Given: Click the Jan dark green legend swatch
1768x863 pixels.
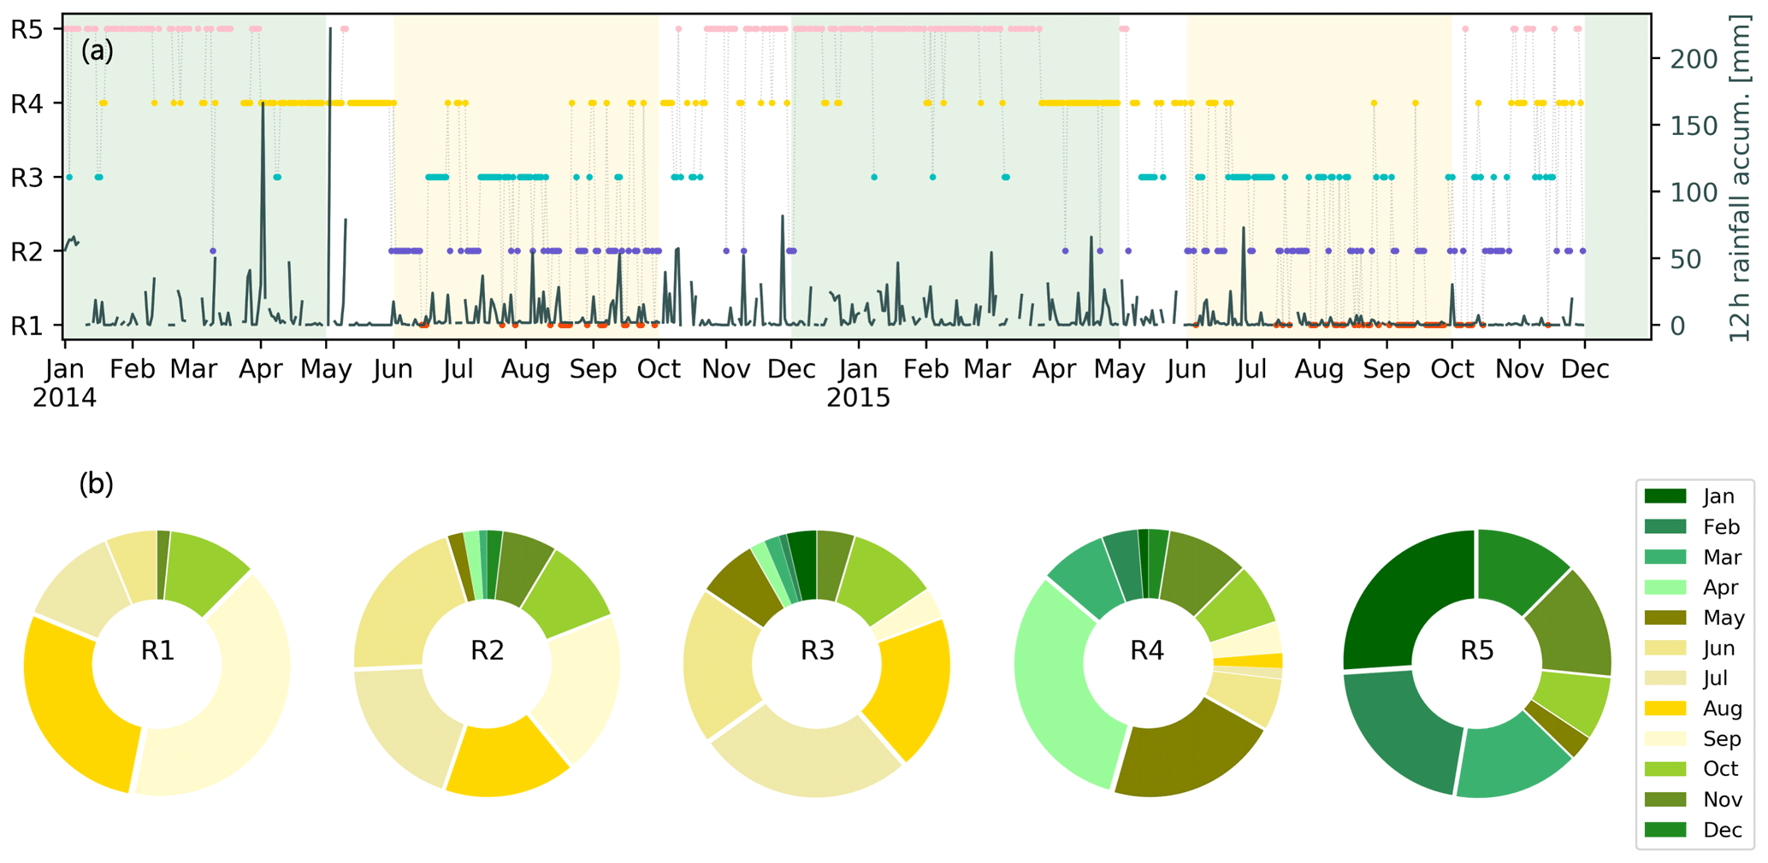Looking at the screenshot, I should pyautogui.click(x=1665, y=496).
